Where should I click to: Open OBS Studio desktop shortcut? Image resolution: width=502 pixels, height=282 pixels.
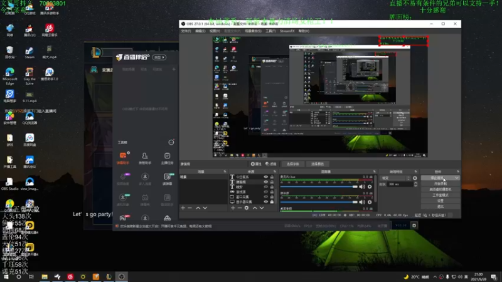(x=9, y=184)
